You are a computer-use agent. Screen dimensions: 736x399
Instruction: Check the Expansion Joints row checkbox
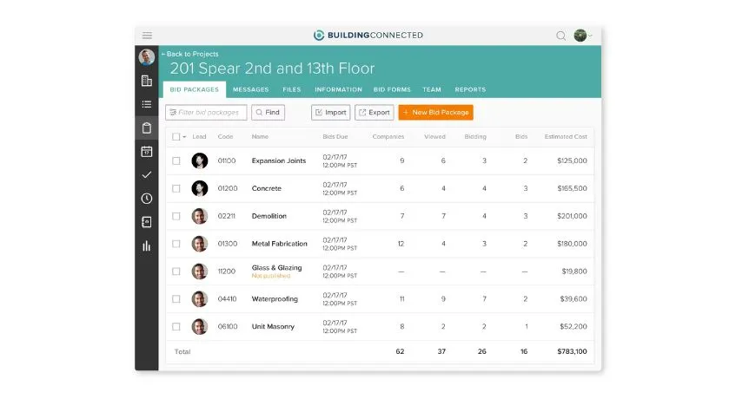coord(176,160)
